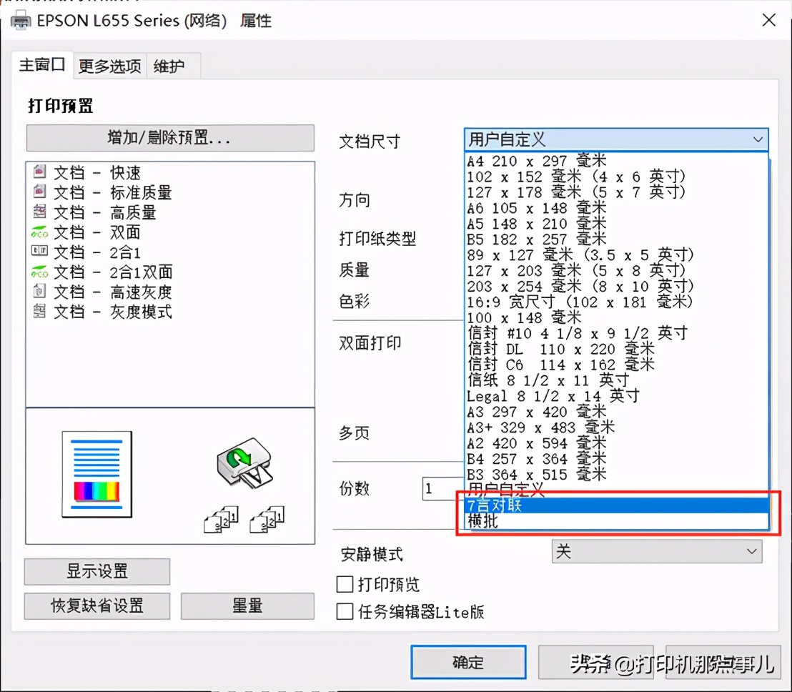Click the icon next to 文档-高速灰度
Image resolution: width=792 pixels, height=692 pixels.
(41, 292)
